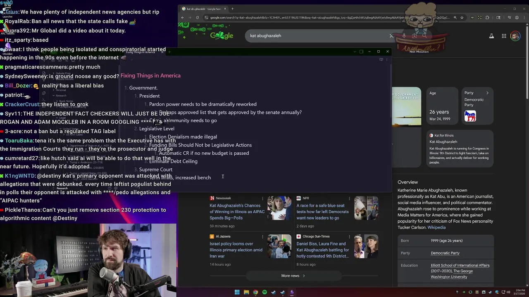The width and height of the screenshot is (529, 297).
Task: Toggle Obsidian reading view icon
Action: click(x=381, y=59)
